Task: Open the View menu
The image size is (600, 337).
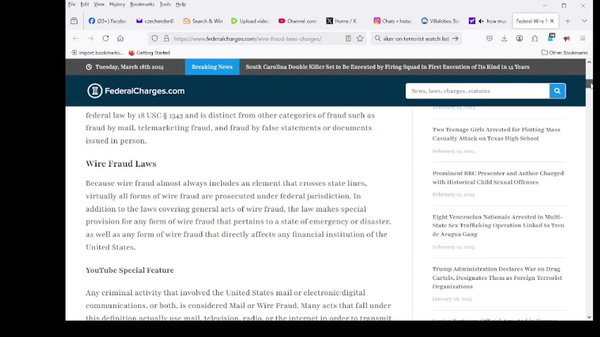Action: coord(99,4)
